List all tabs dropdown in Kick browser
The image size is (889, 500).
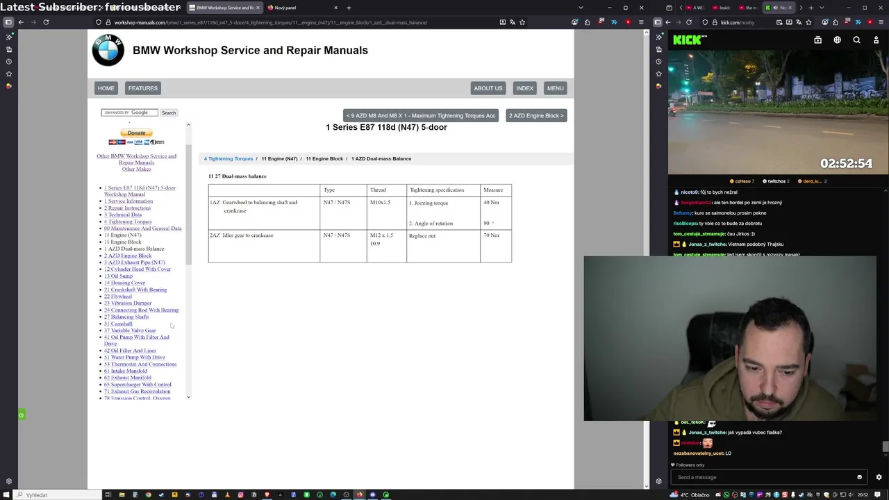pos(822,8)
